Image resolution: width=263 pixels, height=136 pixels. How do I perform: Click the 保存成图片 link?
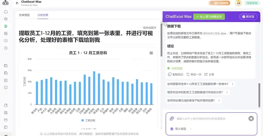(149, 28)
